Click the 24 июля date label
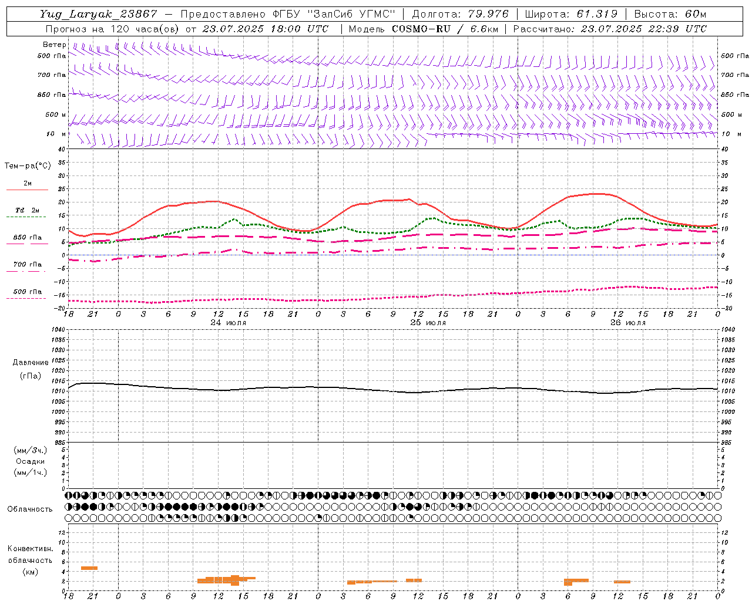The height and width of the screenshot is (601, 752). click(229, 323)
